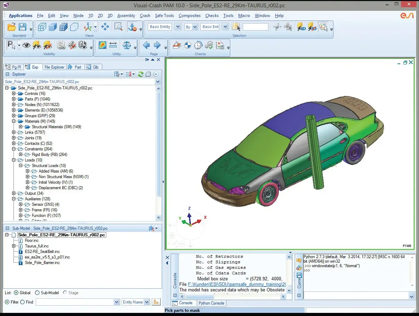Click the Python command input field
The image size is (419, 316).
[x=356, y=296]
